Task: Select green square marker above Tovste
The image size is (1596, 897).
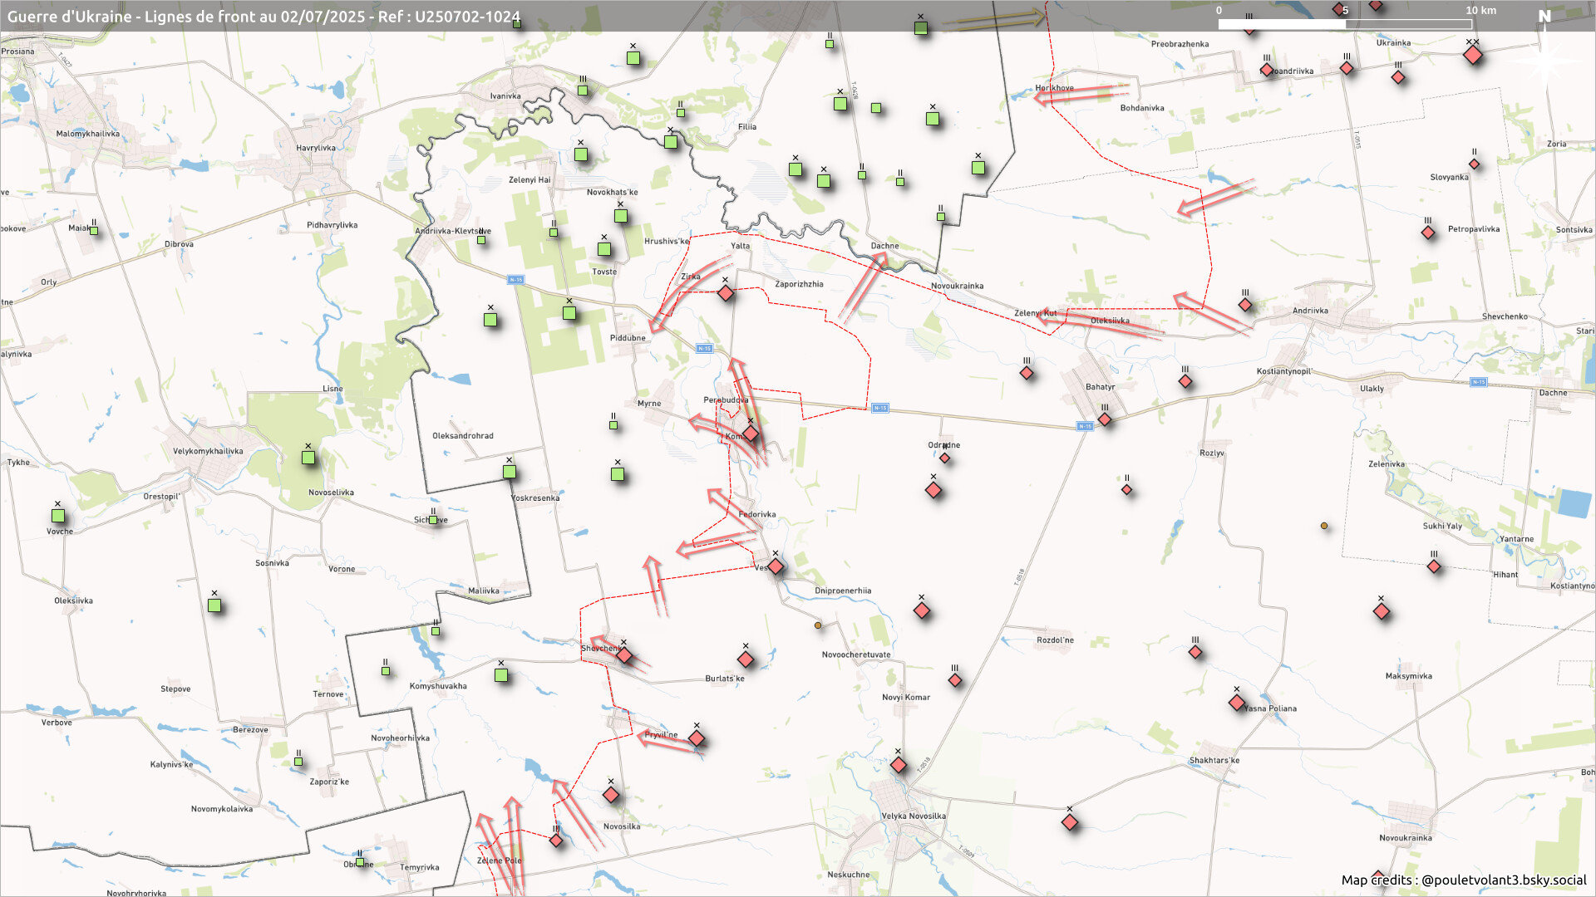Action: coord(604,249)
